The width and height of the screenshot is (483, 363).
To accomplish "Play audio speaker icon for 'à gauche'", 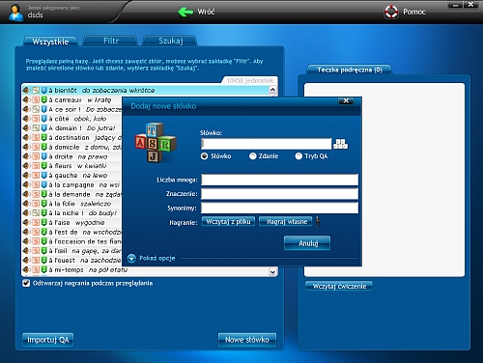I will (26, 176).
